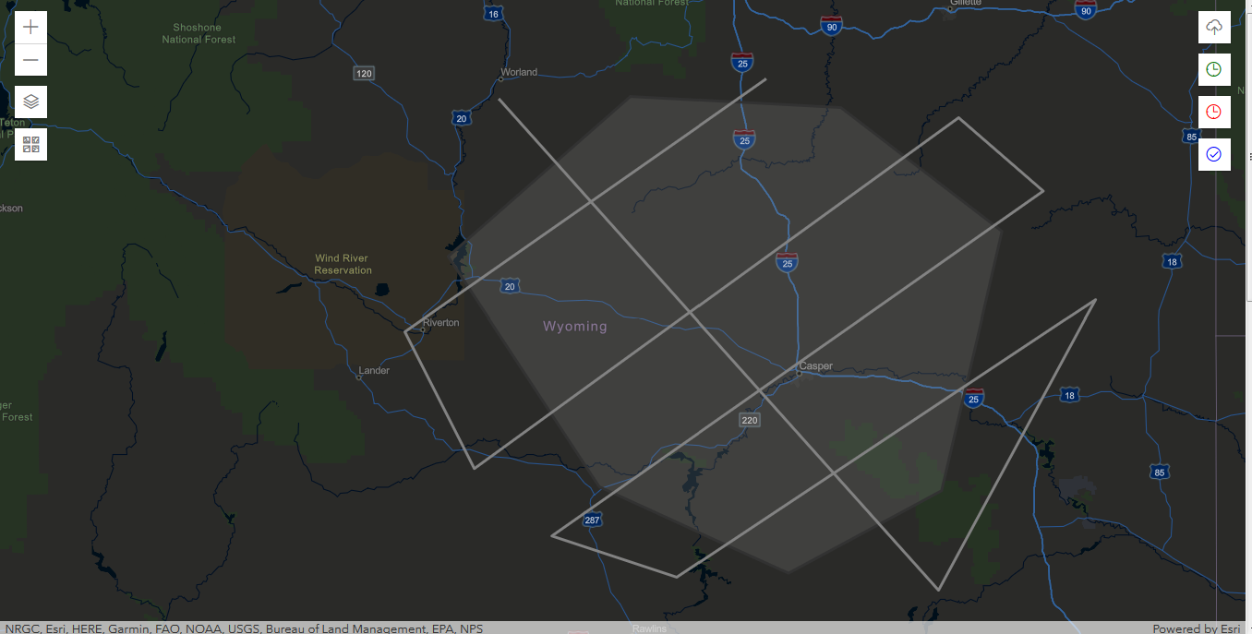
Task: Click the cloud upload icon
Action: pos(1214,27)
